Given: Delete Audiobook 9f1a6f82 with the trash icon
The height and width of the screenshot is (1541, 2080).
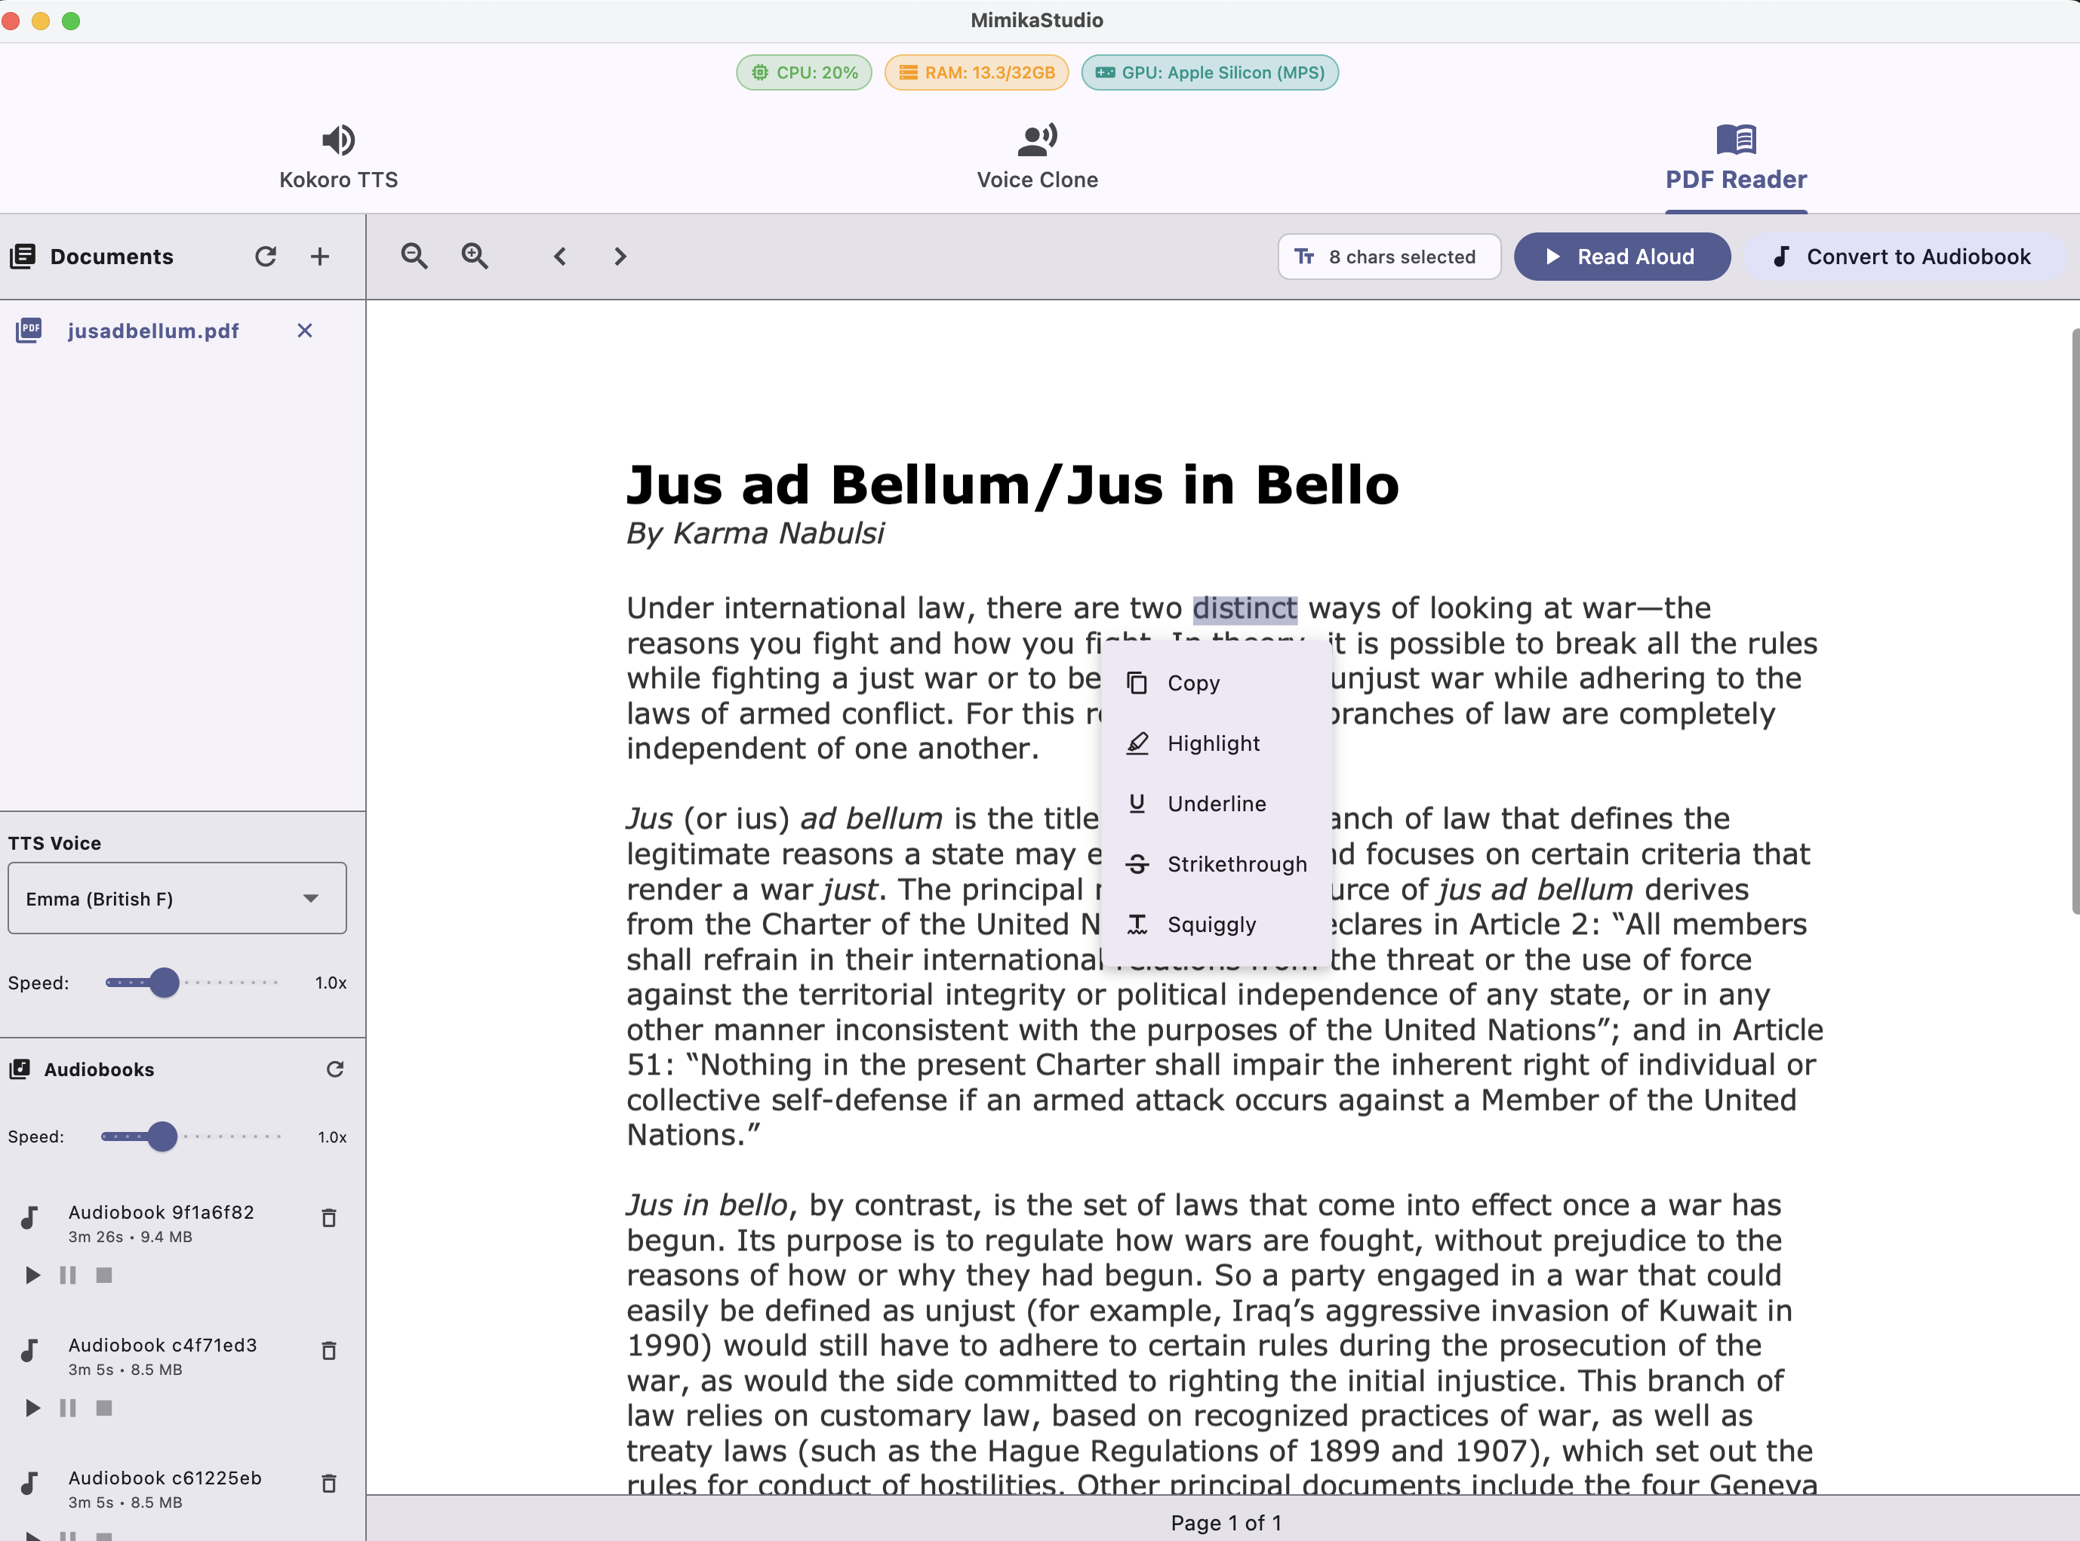Looking at the screenshot, I should tap(328, 1217).
